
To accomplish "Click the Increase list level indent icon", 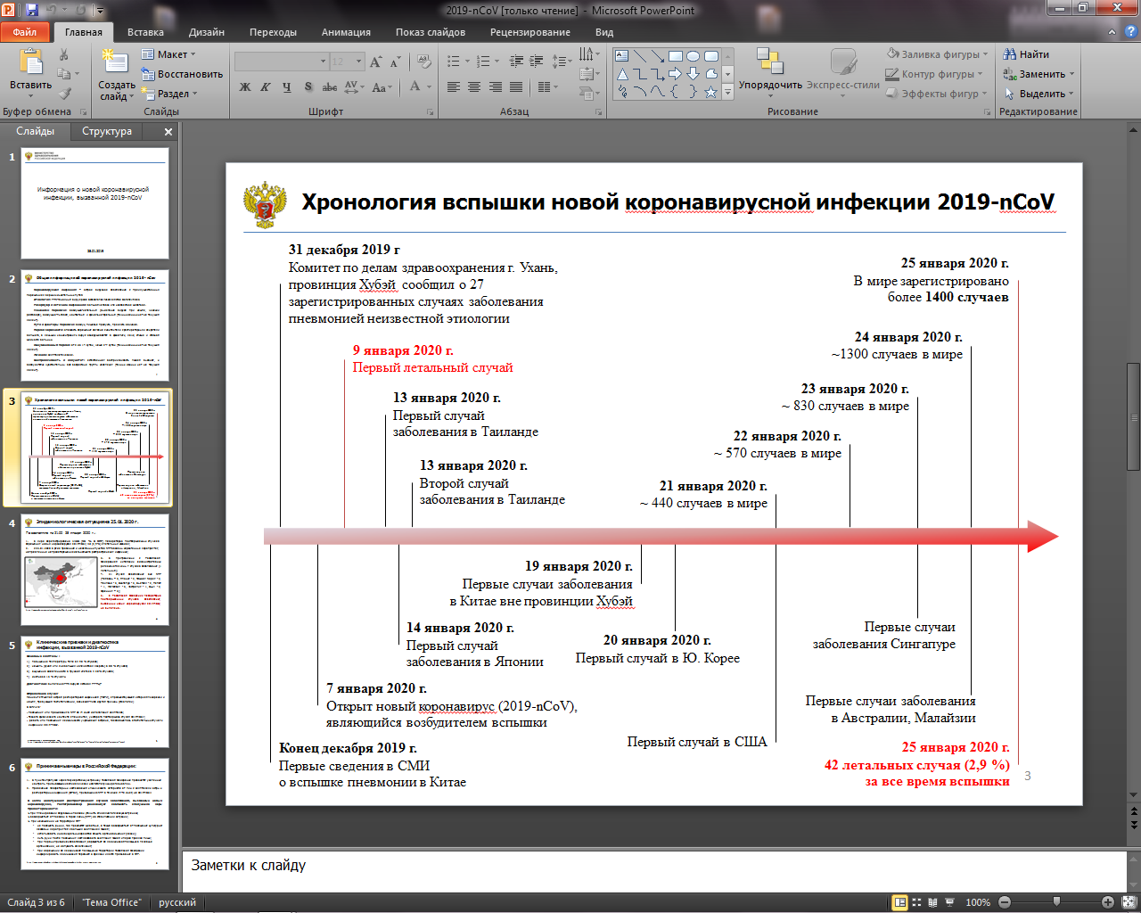I will point(536,62).
